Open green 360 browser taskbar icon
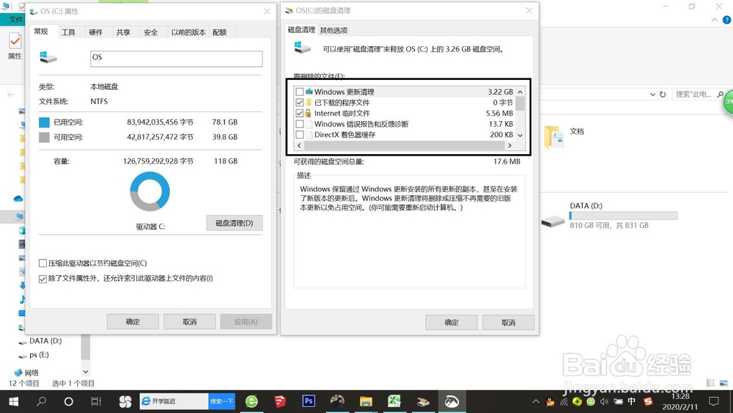733x413 pixels. coord(251,401)
